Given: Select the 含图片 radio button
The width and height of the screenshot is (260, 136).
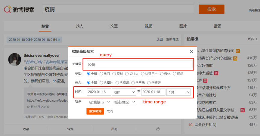Looking at the screenshot, I should pos(101,83).
